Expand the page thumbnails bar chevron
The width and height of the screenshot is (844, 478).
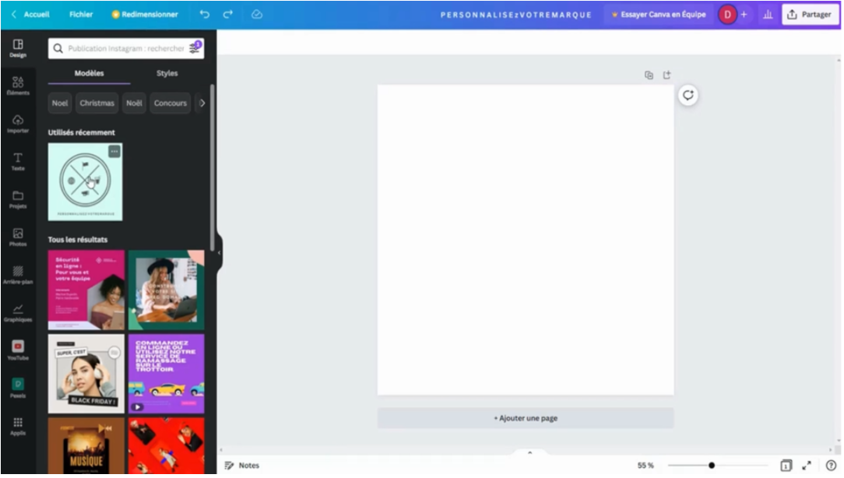tap(529, 452)
